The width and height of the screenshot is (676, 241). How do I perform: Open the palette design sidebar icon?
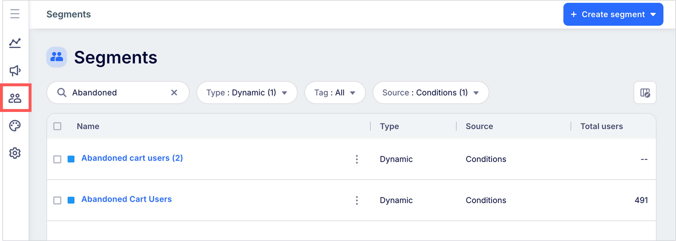[15, 126]
